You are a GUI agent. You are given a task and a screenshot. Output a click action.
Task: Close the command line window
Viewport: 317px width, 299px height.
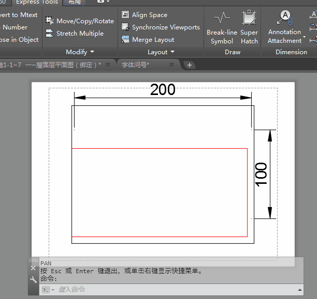pos(34,268)
